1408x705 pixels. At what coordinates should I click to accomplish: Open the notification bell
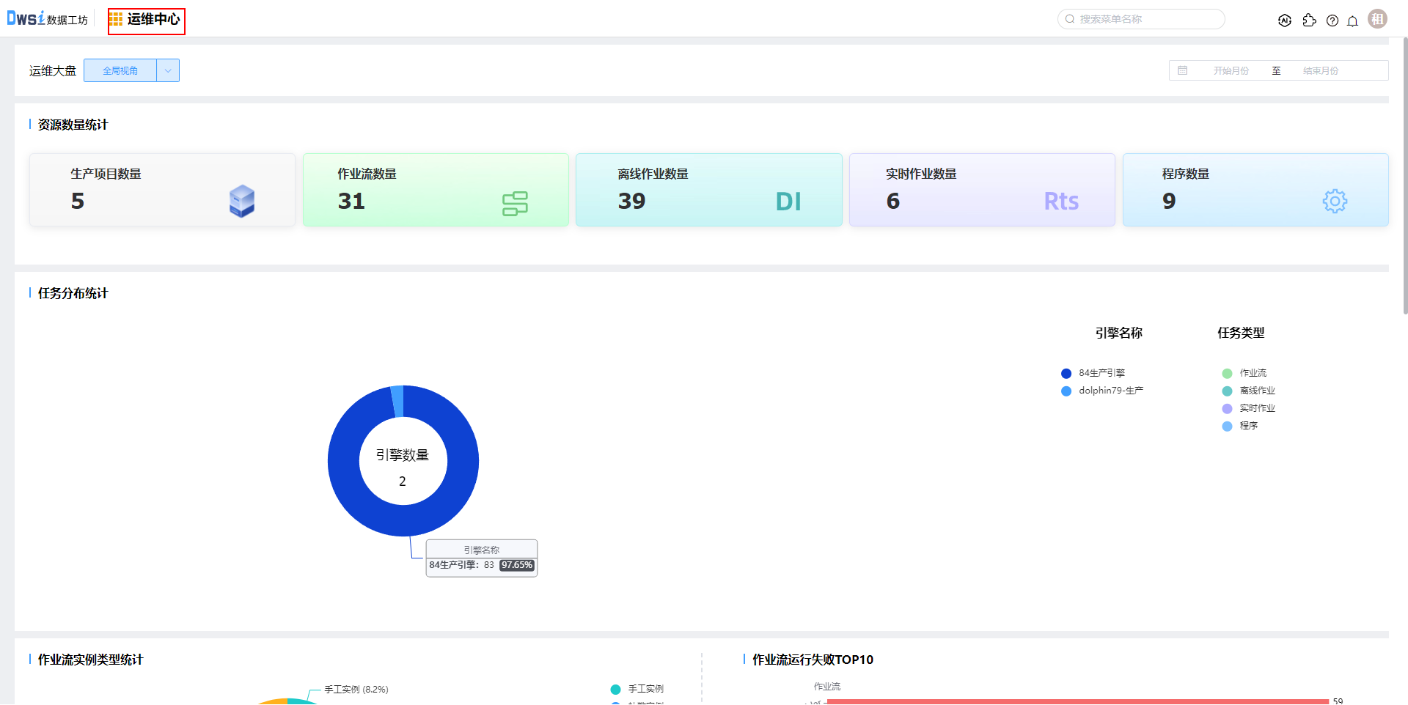click(1352, 21)
